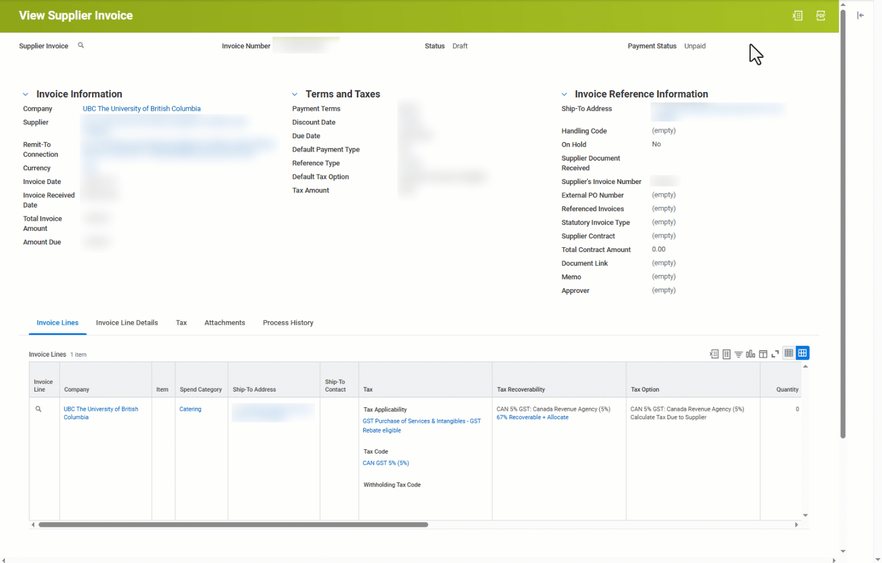Download the invoice as PDF

click(x=821, y=16)
